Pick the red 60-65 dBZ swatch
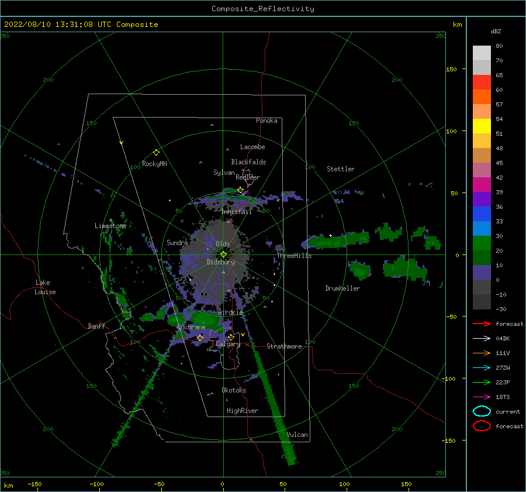Viewport: 526px width, 492px height. 482,82
